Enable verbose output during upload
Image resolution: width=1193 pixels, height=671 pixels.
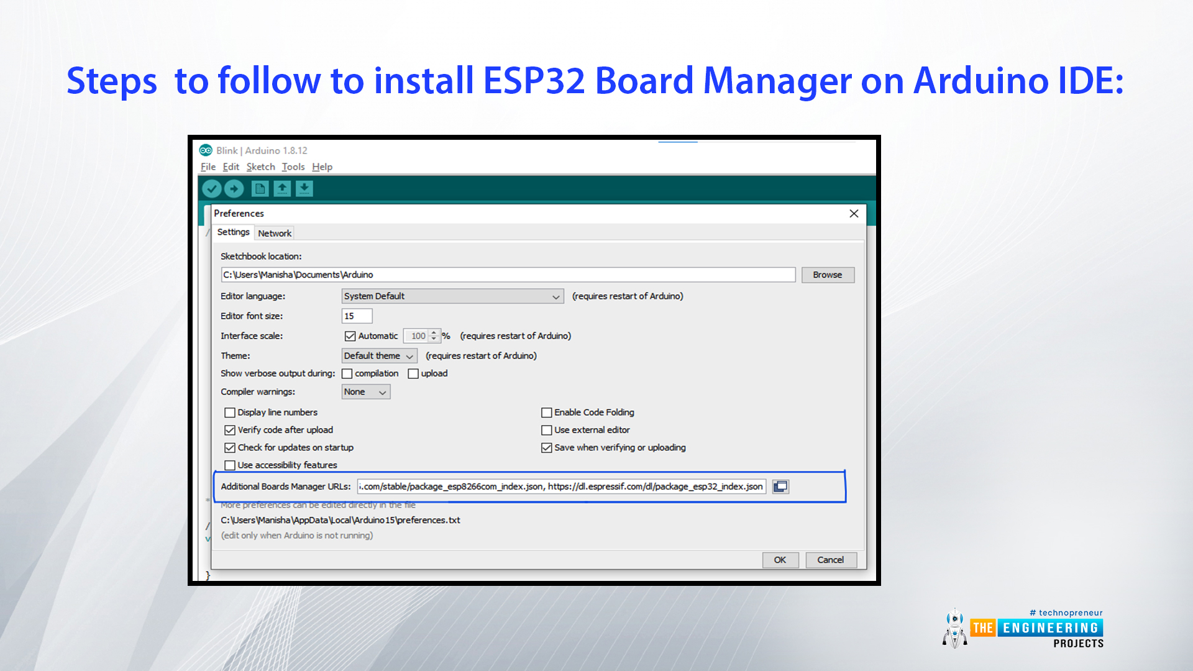coord(413,374)
